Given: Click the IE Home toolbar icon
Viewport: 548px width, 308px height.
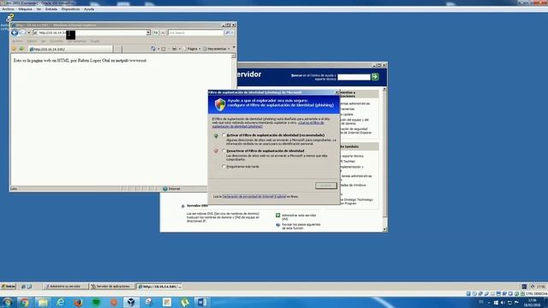Looking at the screenshot, I should pos(153,49).
